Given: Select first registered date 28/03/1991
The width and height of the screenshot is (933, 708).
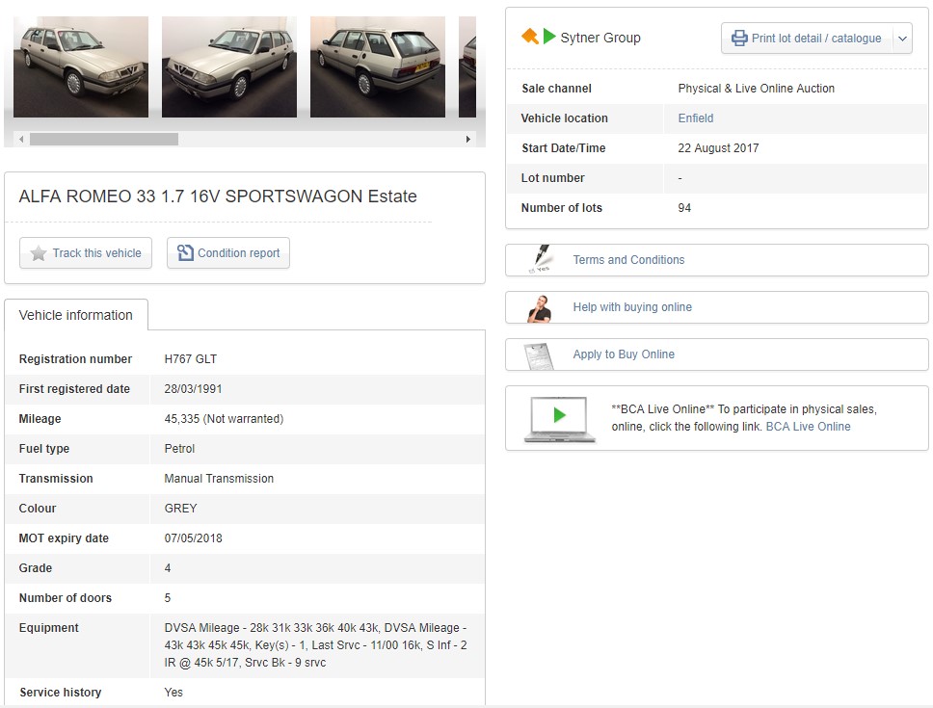Looking at the screenshot, I should [x=193, y=389].
